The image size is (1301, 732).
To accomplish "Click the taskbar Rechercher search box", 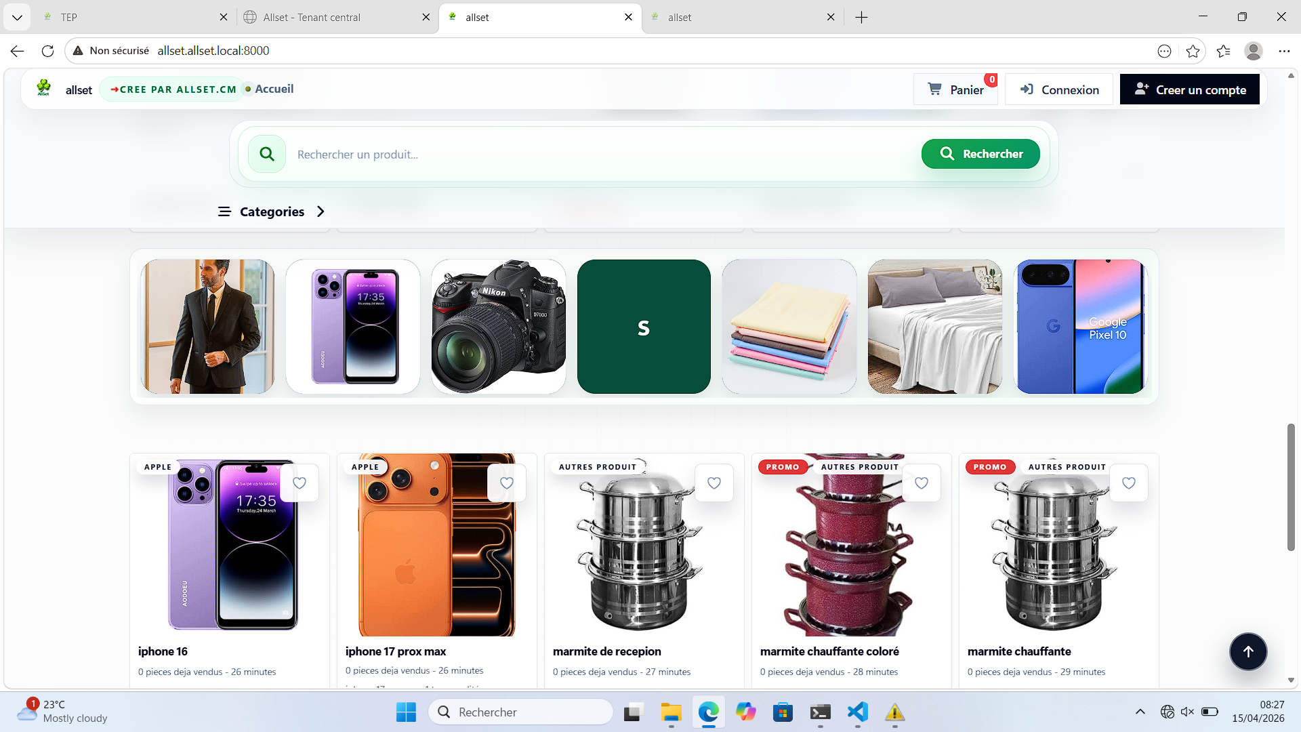I will click(x=521, y=712).
